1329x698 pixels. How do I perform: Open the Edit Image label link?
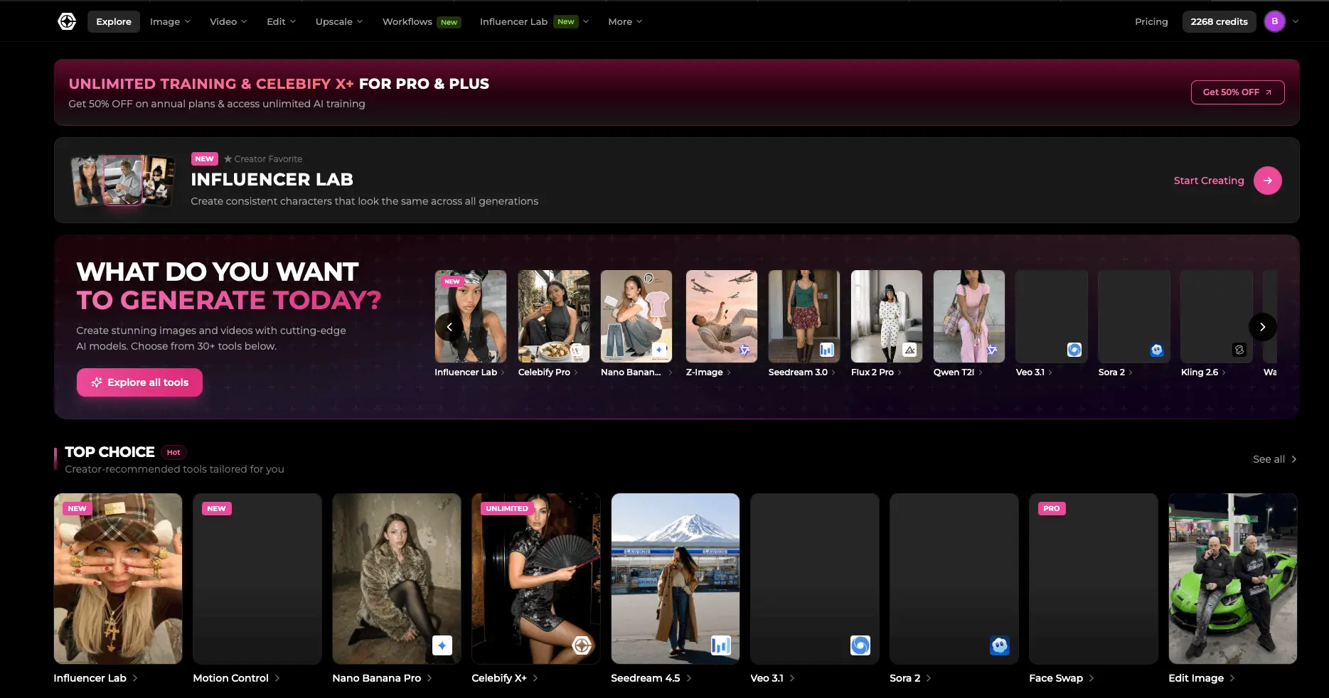1202,678
